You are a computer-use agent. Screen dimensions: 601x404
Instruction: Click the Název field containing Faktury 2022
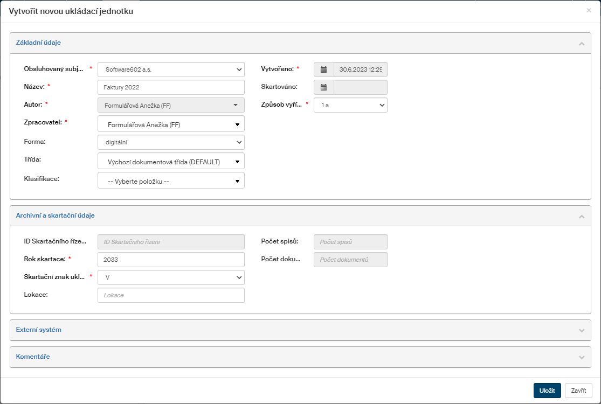[171, 87]
